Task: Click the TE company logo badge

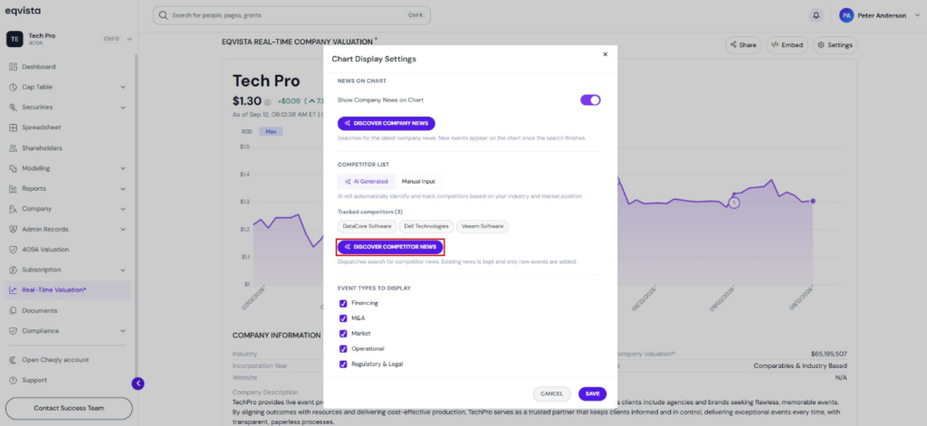Action: point(14,39)
